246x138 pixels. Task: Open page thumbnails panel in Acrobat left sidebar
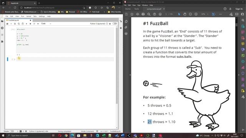(126, 21)
